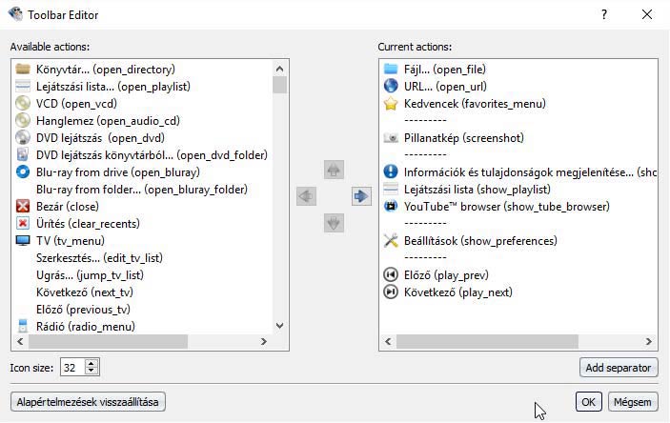Select the separator below Beállítások

tap(425, 257)
